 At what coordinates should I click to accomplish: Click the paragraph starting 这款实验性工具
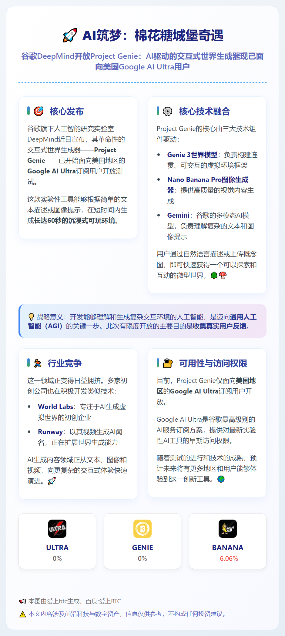point(78,210)
